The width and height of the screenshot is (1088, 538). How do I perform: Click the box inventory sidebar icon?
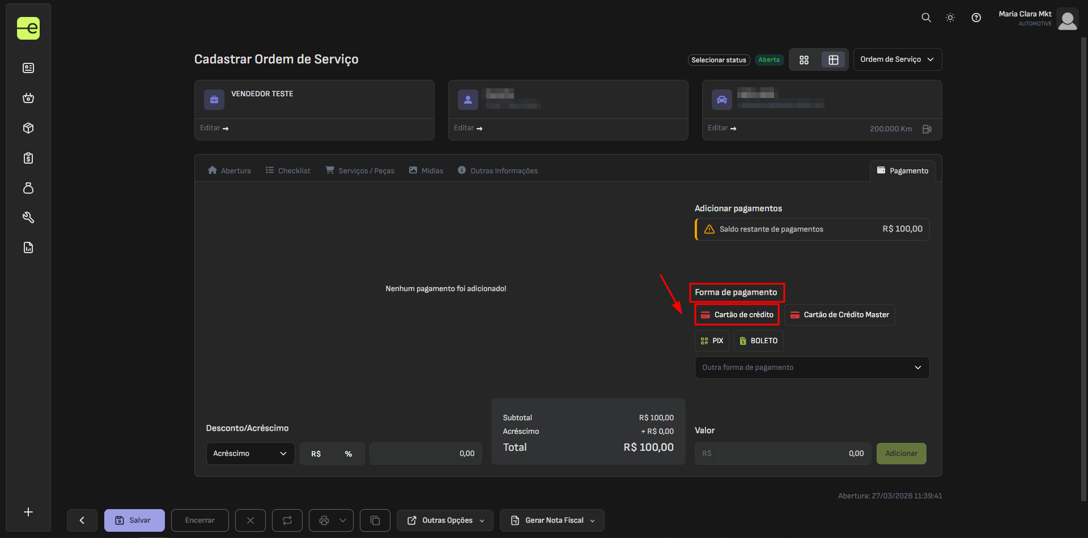click(28, 128)
